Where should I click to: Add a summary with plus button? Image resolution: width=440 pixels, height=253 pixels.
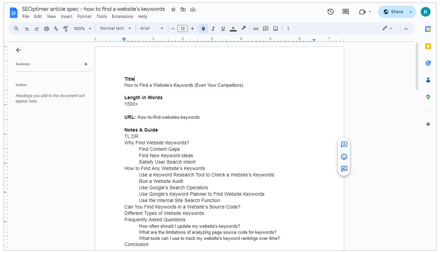tap(86, 64)
